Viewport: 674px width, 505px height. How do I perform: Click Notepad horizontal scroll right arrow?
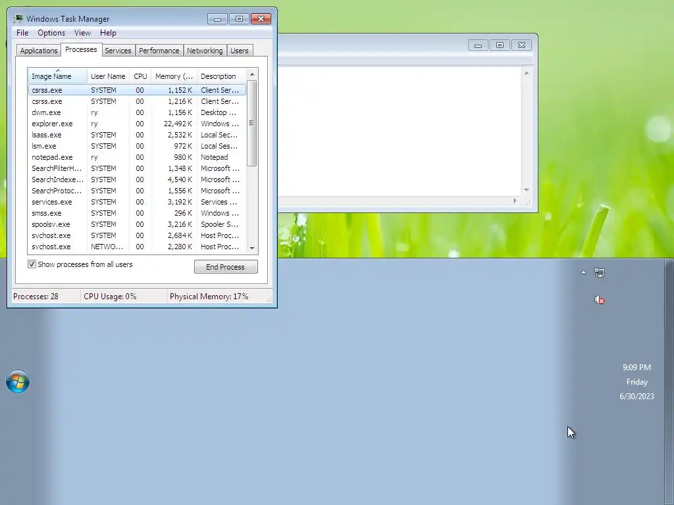click(x=515, y=201)
